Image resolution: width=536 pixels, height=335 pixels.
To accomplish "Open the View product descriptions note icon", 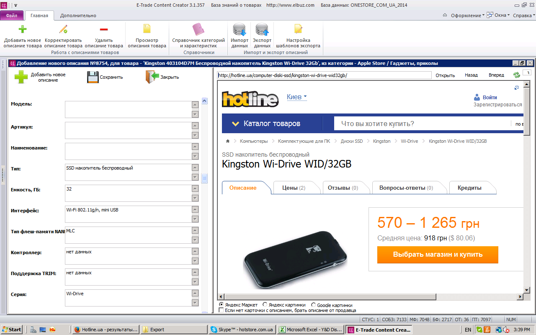I will click(147, 29).
